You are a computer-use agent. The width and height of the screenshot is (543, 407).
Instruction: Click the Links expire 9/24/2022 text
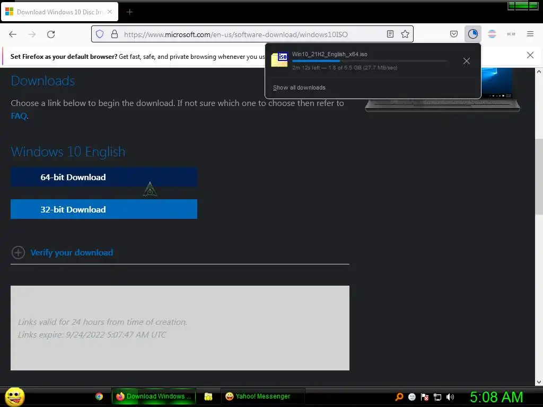coord(92,335)
